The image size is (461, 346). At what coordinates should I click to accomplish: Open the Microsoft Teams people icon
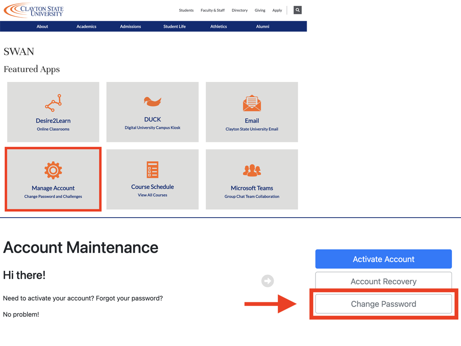252,170
